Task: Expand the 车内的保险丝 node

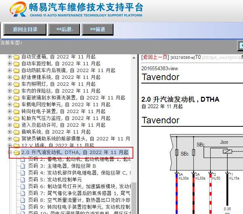Action: (10, 91)
